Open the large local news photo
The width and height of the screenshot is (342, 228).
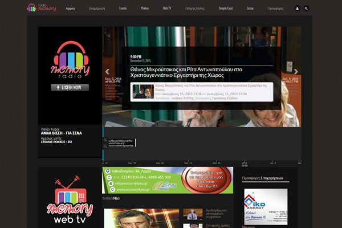(x=141, y=218)
